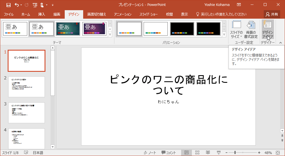285x156 pixels.
Task: Open the Design Ideas (デザイン アイデア) button
Action: click(x=267, y=29)
